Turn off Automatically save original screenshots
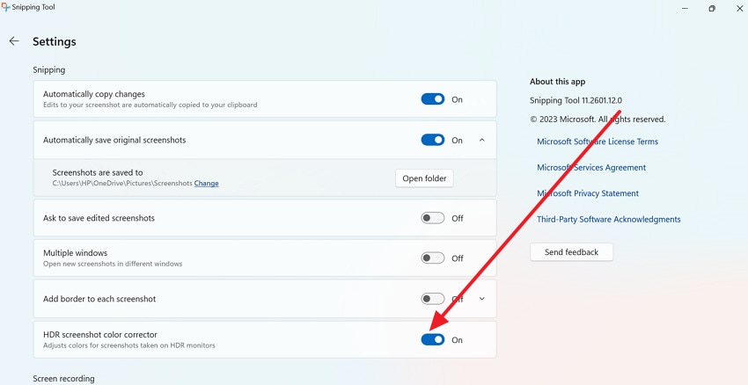The width and height of the screenshot is (748, 385). [x=433, y=140]
